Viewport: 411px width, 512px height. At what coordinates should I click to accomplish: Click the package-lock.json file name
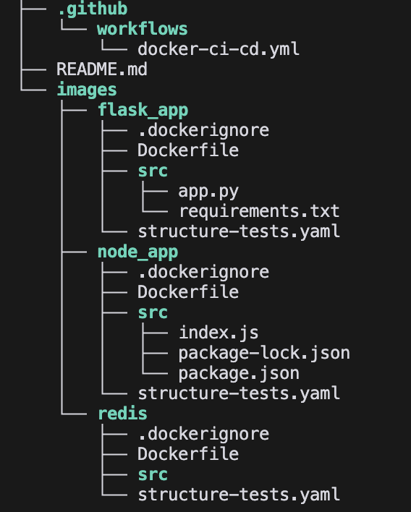264,354
